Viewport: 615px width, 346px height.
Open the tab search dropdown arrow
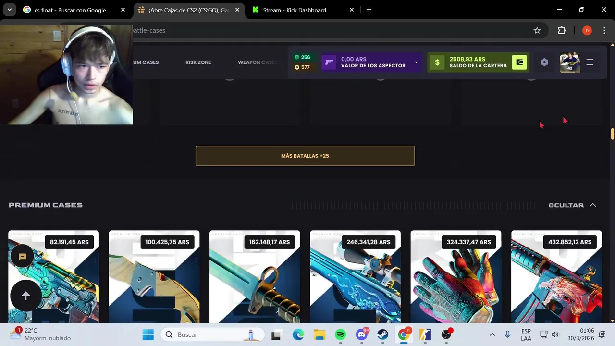[x=9, y=10]
